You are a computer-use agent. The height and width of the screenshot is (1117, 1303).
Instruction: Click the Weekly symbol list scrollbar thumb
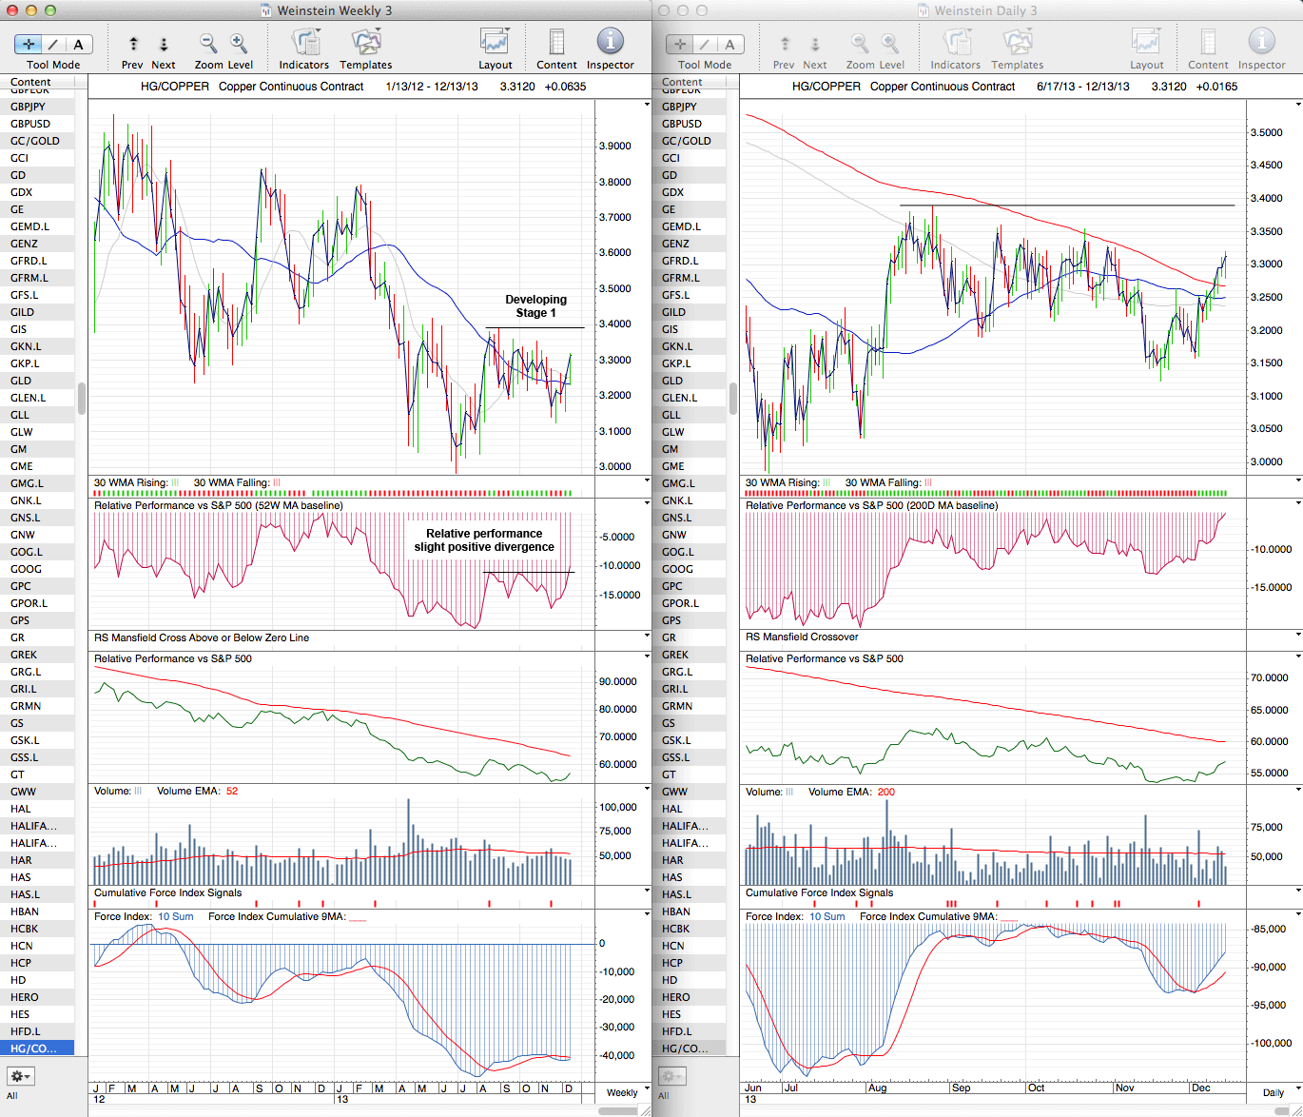[x=82, y=399]
